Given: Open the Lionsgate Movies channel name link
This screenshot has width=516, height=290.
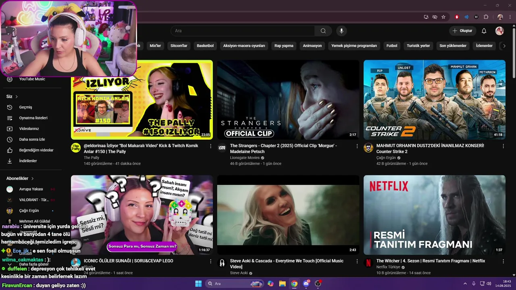Looking at the screenshot, I should (245, 158).
